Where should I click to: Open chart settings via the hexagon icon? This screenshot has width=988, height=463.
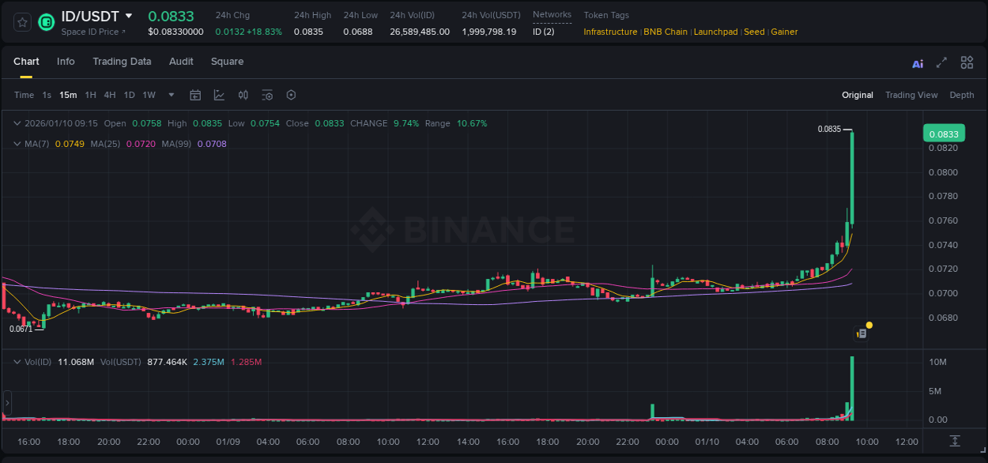tap(291, 95)
